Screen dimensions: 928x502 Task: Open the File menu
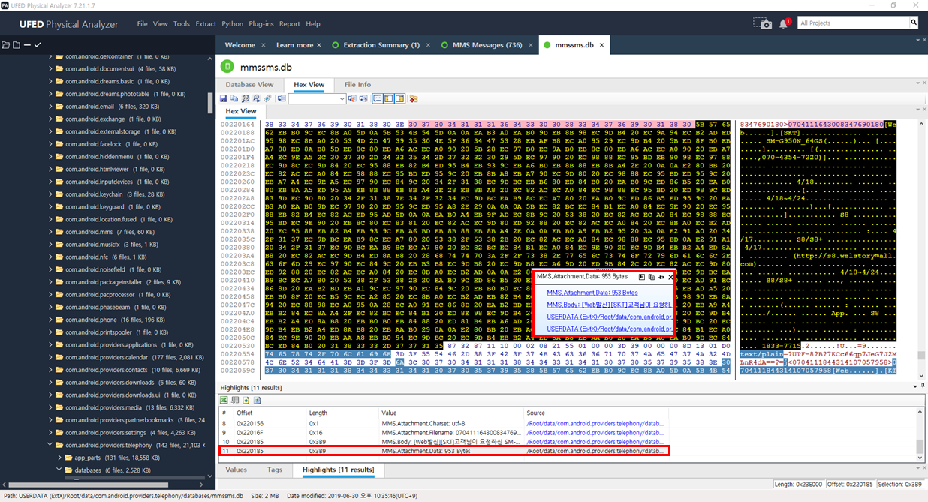(x=143, y=24)
